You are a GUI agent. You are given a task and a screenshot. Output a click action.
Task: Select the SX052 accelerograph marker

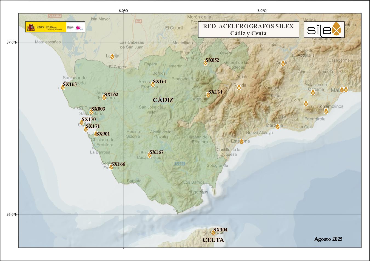206,63
